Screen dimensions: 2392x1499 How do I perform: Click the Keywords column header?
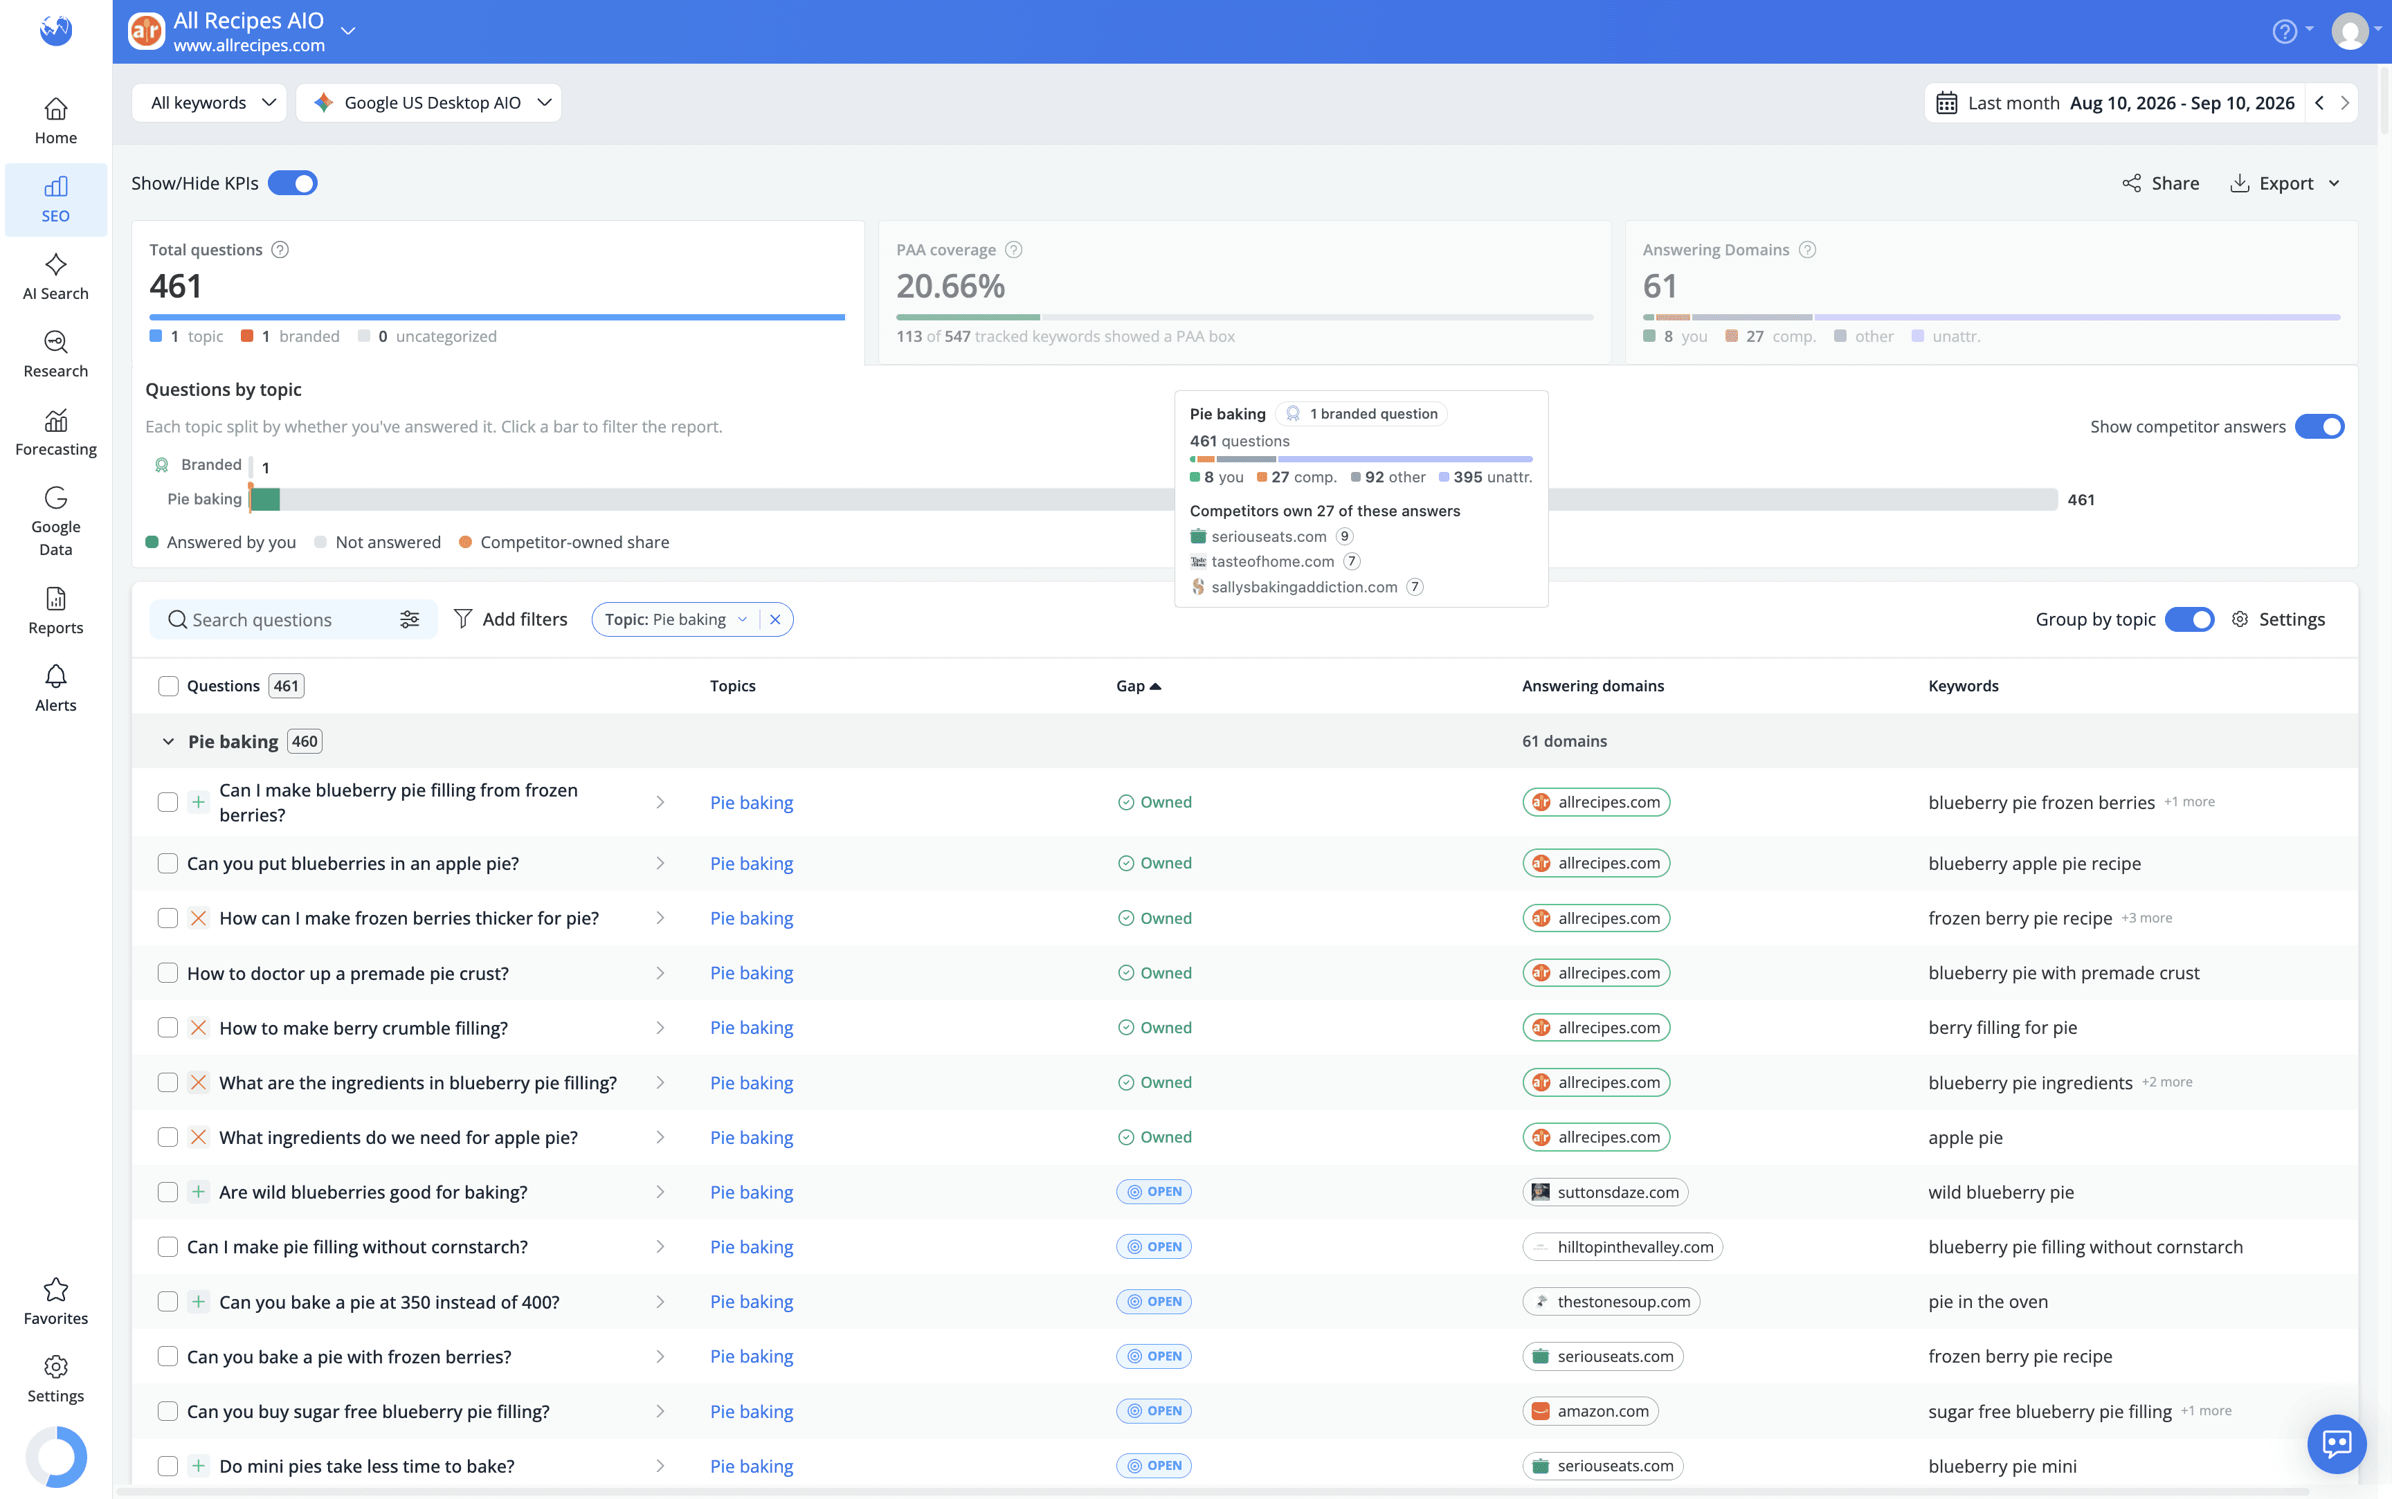click(1963, 686)
